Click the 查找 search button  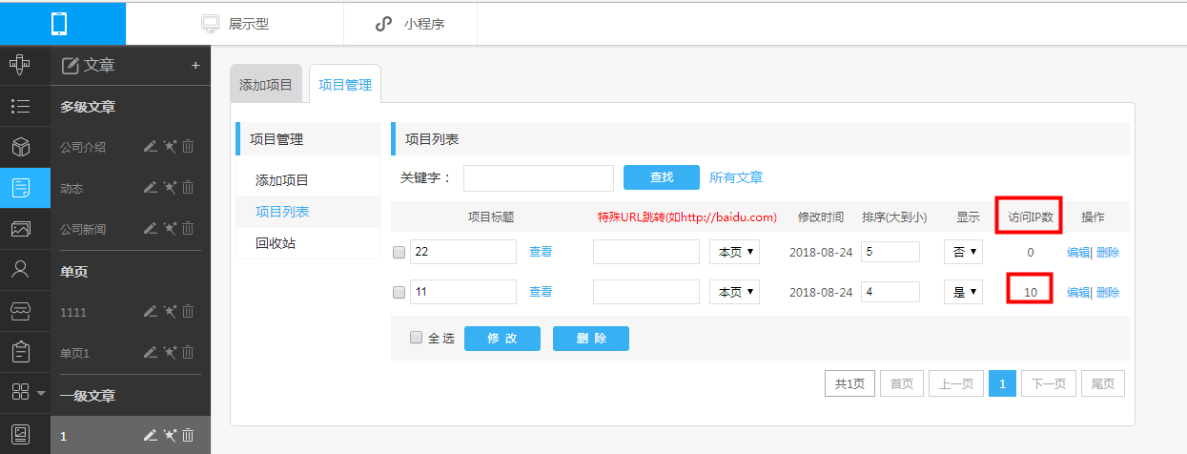click(662, 177)
